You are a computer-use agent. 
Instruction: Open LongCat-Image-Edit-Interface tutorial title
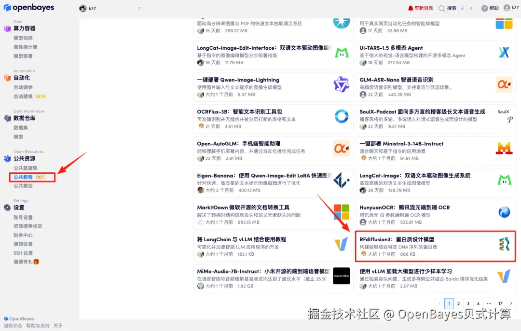(x=264, y=48)
